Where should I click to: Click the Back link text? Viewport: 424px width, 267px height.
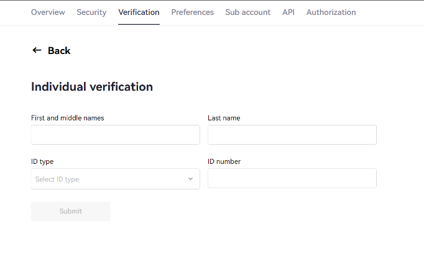tap(59, 51)
